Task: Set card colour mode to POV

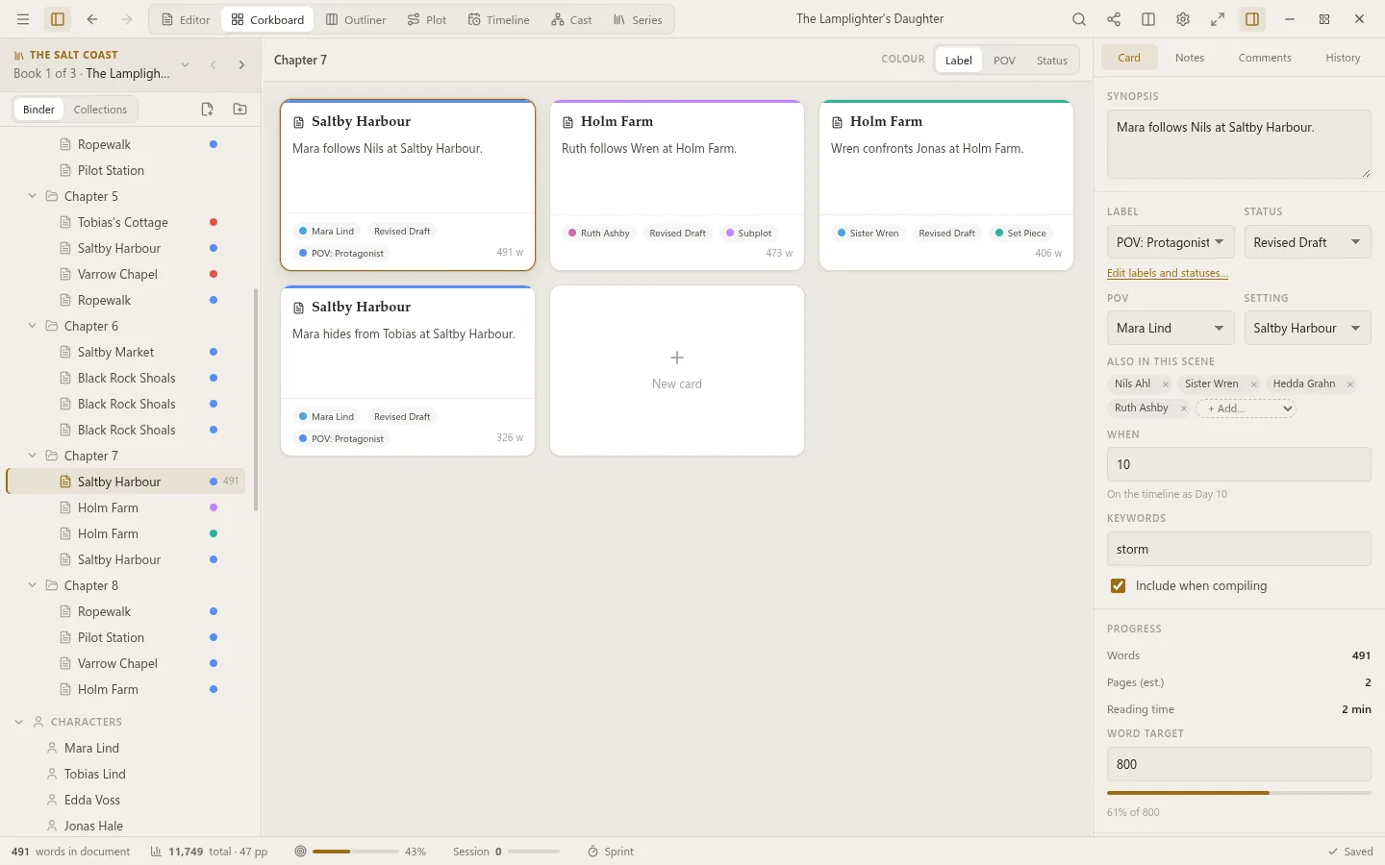Action: coord(1004,60)
